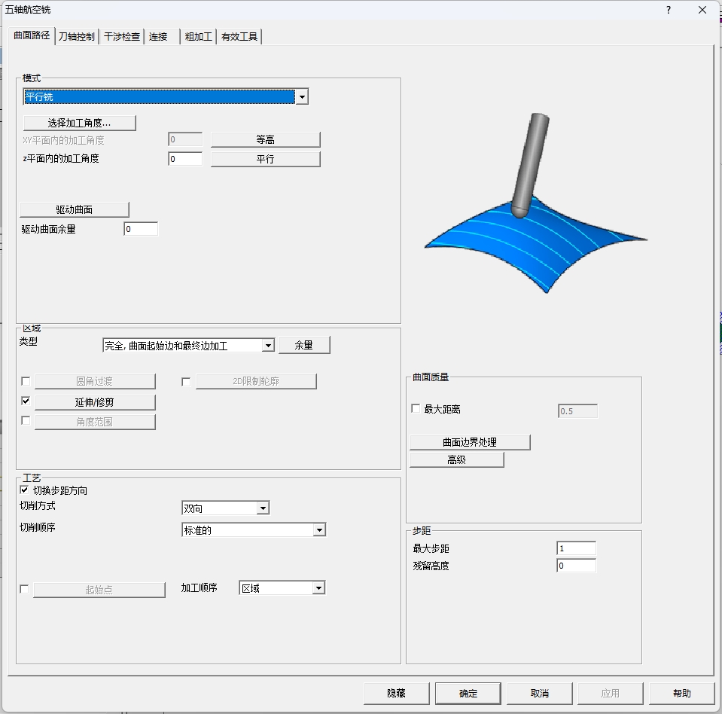Click the 残留高度 input field
Viewport: 722px width, 714px height.
click(577, 566)
